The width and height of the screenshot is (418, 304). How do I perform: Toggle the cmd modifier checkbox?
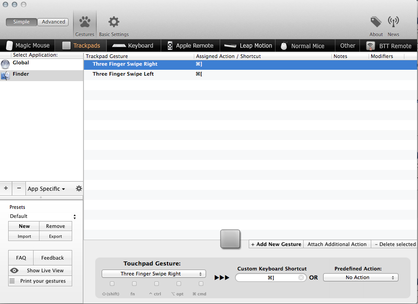201,284
